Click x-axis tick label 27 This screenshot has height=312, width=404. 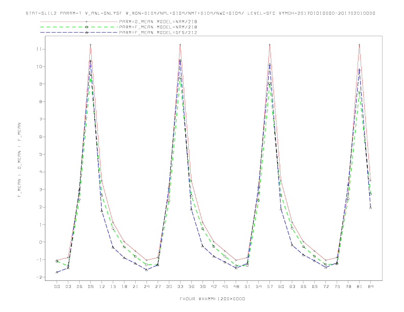pyautogui.click(x=158, y=287)
